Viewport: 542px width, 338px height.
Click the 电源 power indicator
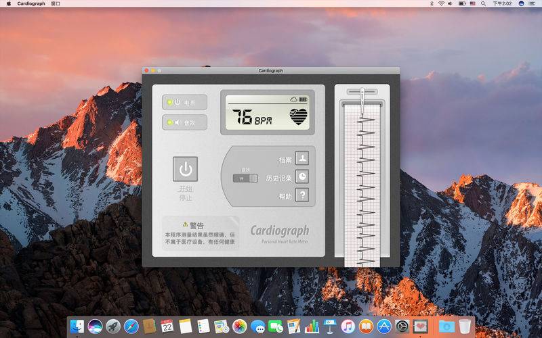pyautogui.click(x=184, y=103)
